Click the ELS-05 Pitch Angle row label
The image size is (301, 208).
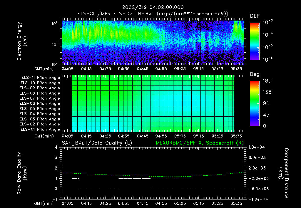pyautogui.click(x=40, y=109)
